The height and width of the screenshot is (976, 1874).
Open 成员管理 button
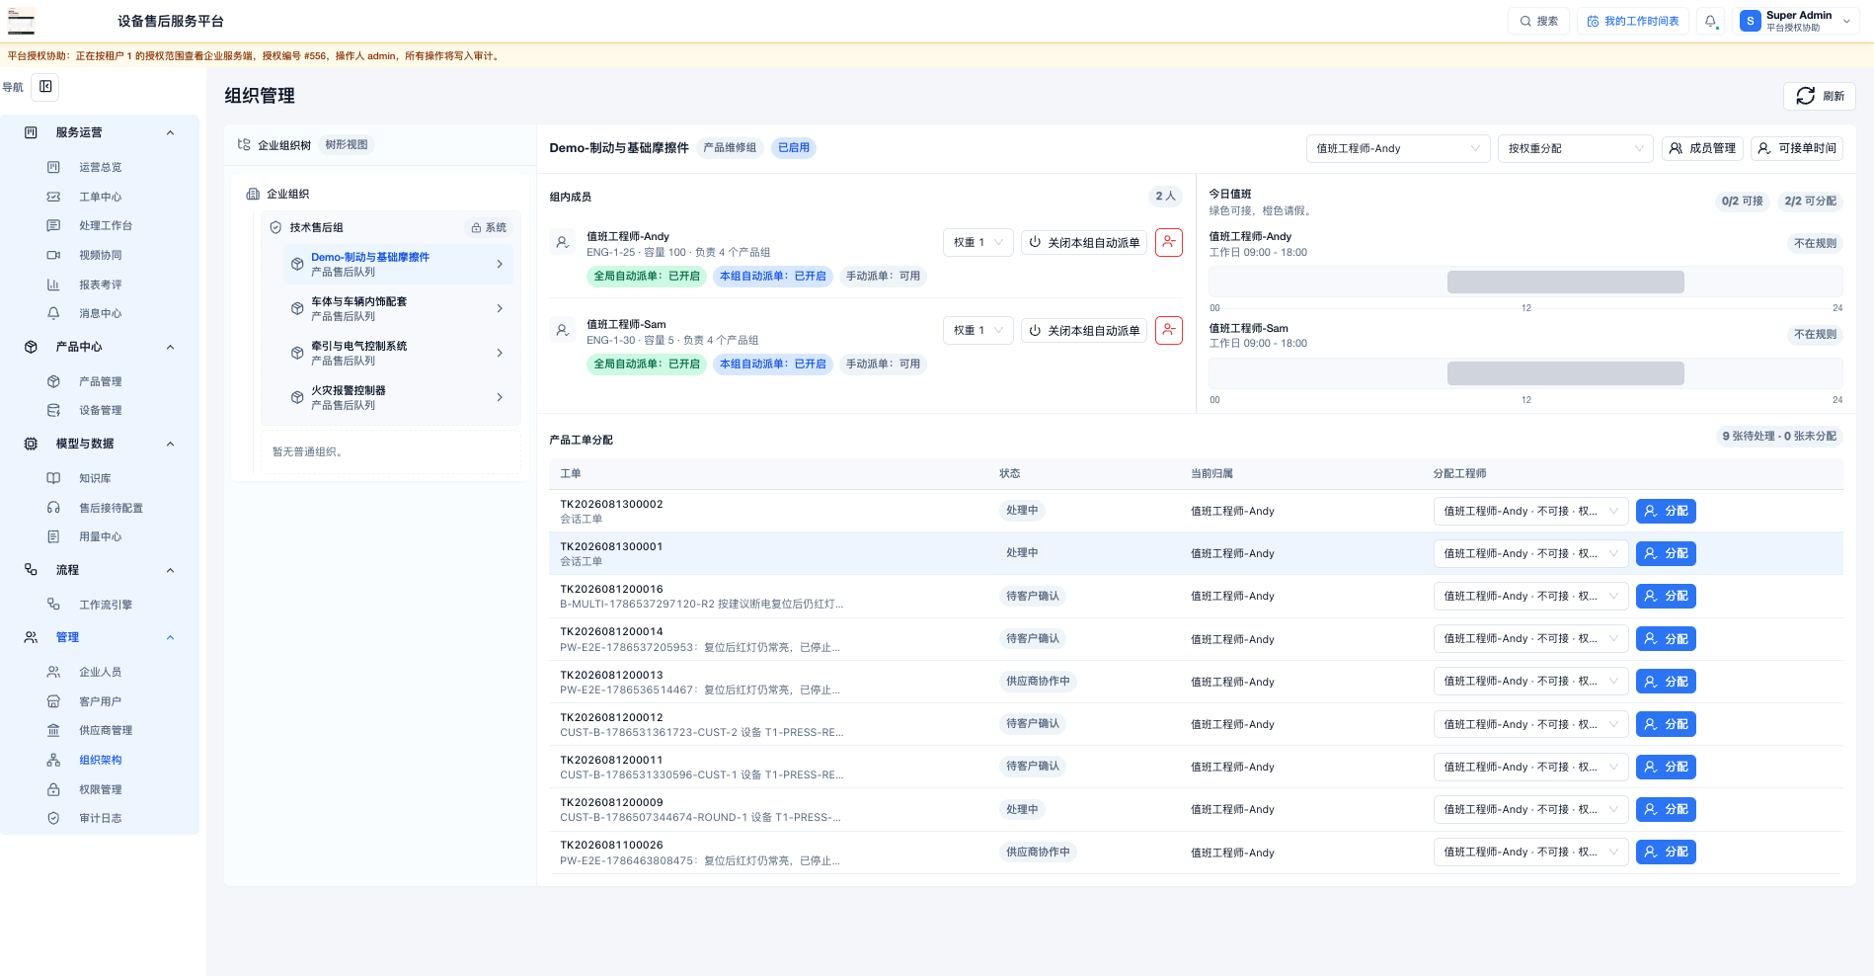(1702, 148)
